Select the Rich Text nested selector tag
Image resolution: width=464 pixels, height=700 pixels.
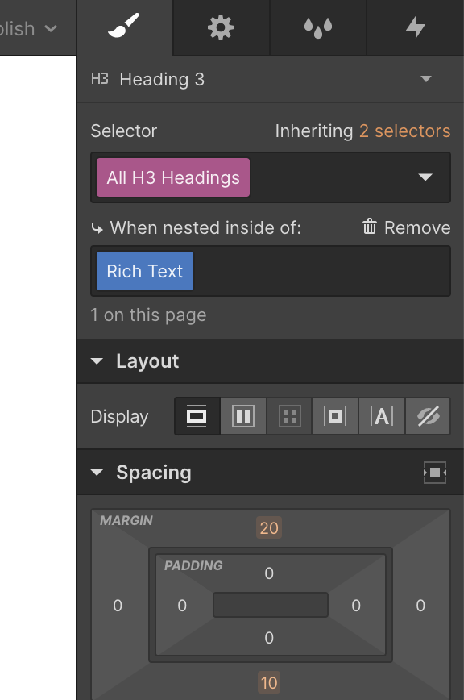click(144, 271)
